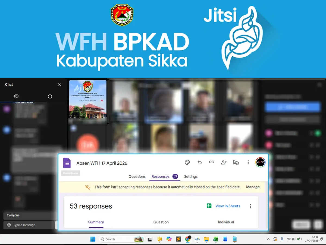Click View in Sheets link
Image resolution: width=326 pixels, height=245 pixels.
228,206
